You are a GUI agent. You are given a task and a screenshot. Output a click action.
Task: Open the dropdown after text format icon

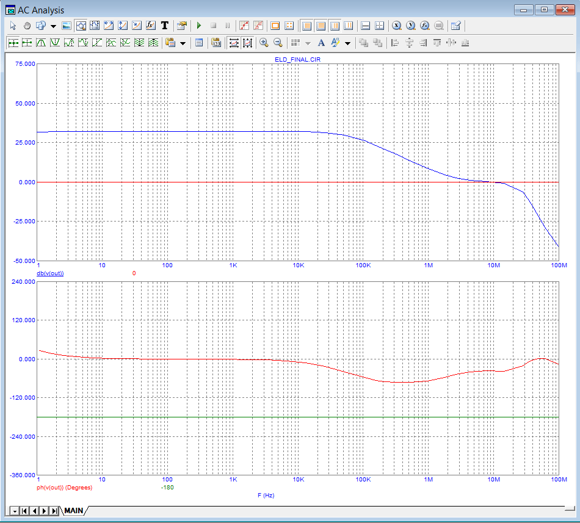[348, 43]
